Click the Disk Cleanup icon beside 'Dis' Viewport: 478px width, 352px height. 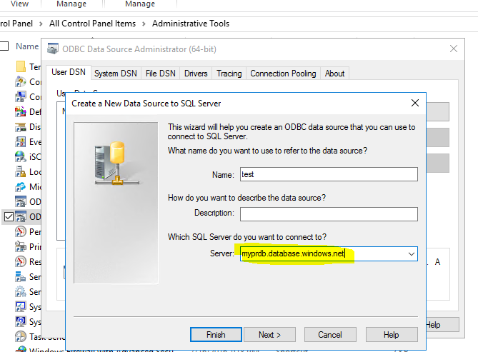[21, 127]
